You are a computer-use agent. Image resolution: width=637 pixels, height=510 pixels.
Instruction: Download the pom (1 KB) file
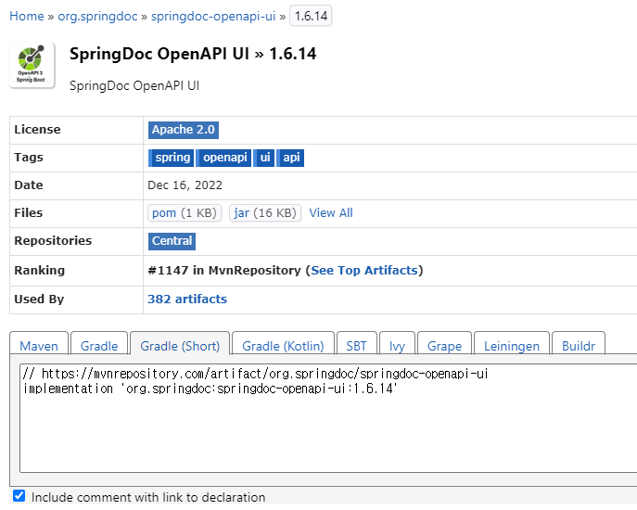(185, 213)
